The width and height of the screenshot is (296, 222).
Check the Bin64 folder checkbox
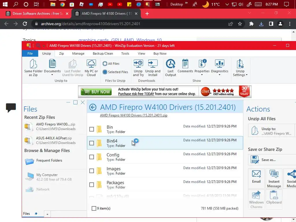(92, 143)
